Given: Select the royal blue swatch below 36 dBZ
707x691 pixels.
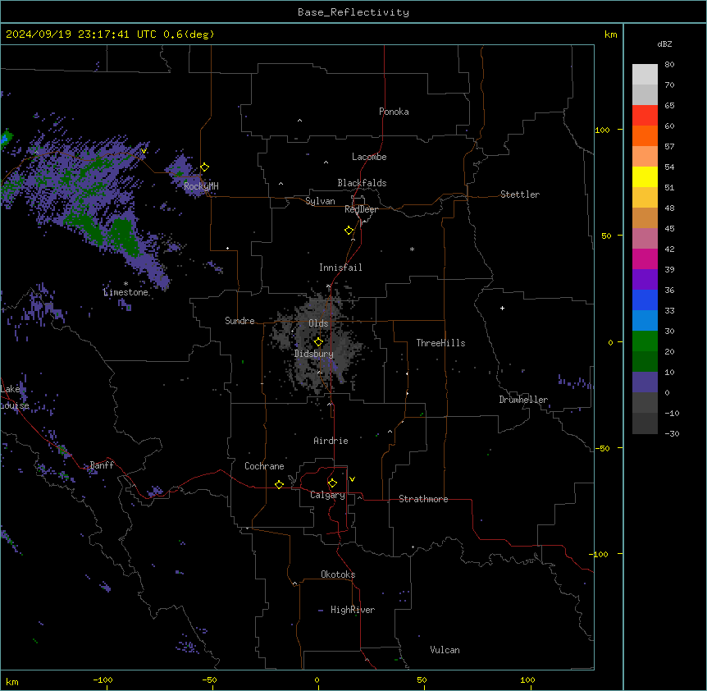Looking at the screenshot, I should 645,300.
